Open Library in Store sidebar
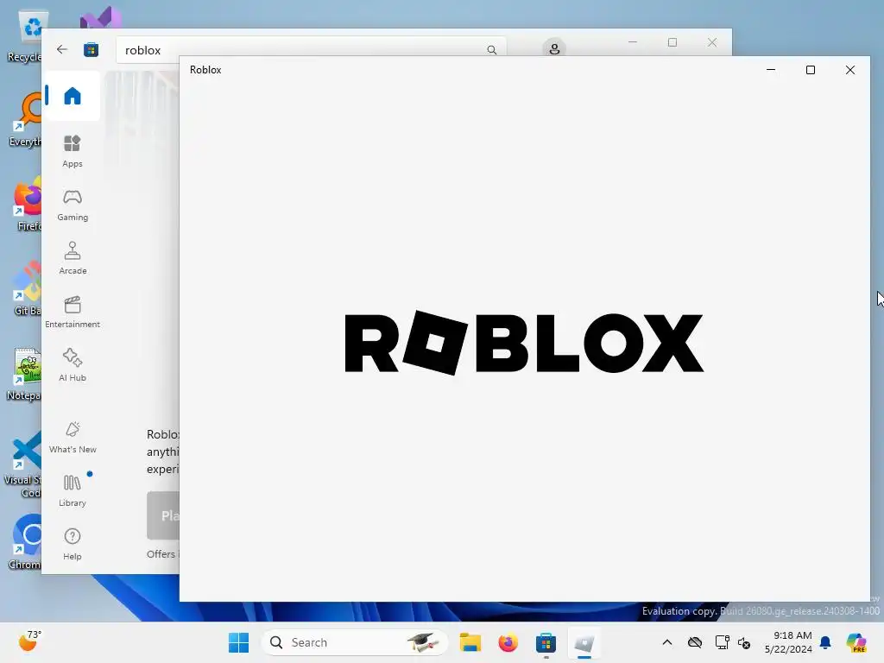This screenshot has height=663, width=884. pyautogui.click(x=73, y=490)
